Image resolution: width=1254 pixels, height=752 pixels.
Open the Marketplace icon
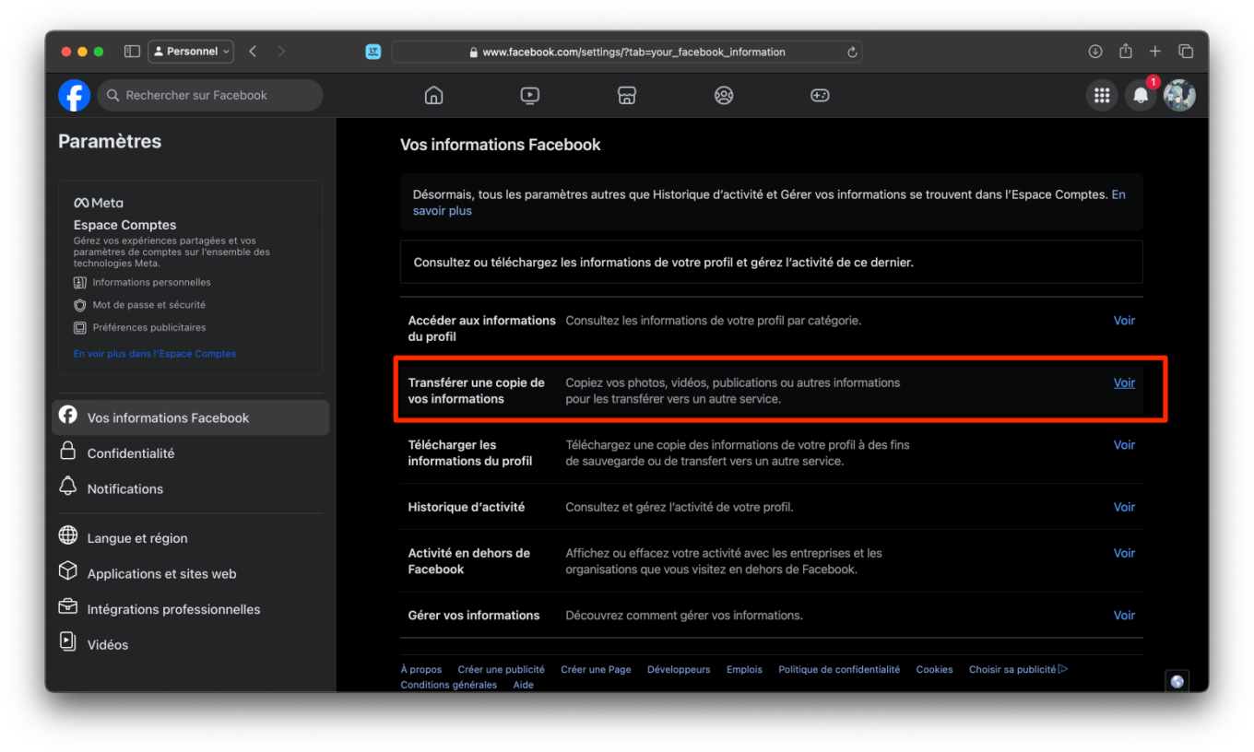627,95
